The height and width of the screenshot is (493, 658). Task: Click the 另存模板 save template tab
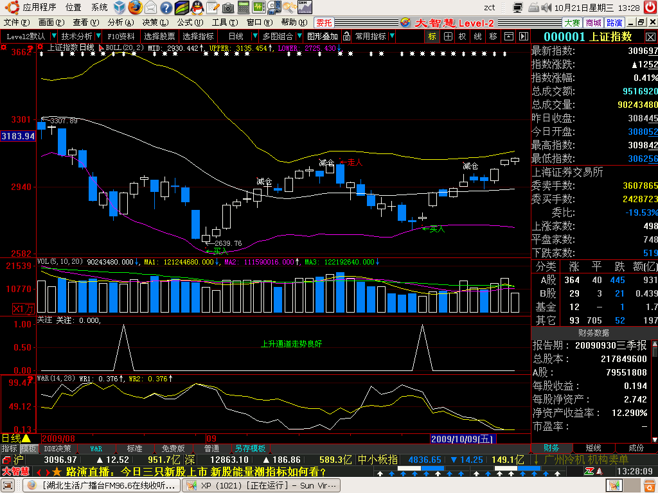pos(251,449)
